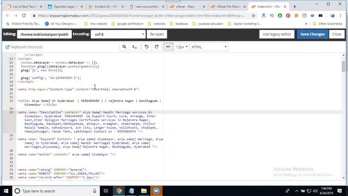The height and width of the screenshot is (196, 348).
Task: Show more bookmarks chevron
Action: [306, 23]
